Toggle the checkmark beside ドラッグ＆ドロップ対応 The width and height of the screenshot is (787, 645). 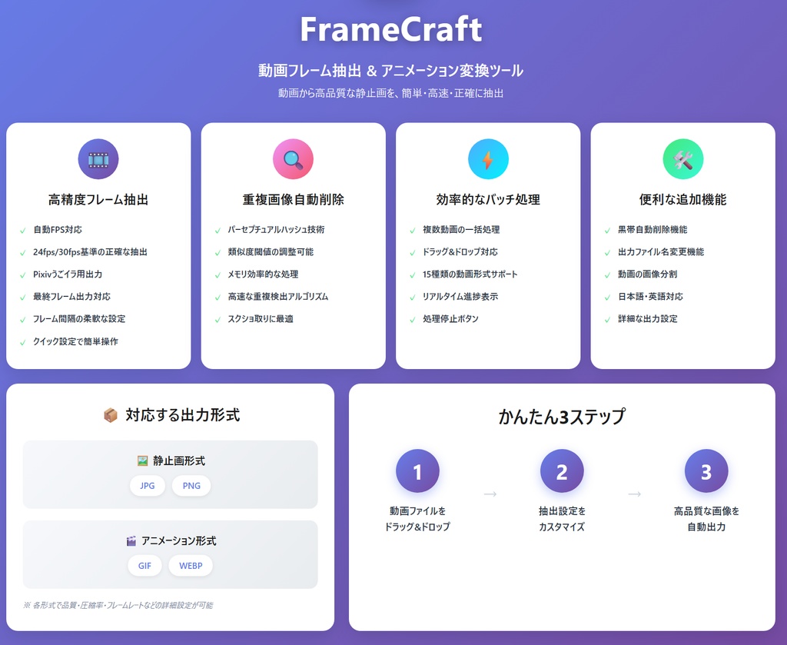[x=414, y=251]
